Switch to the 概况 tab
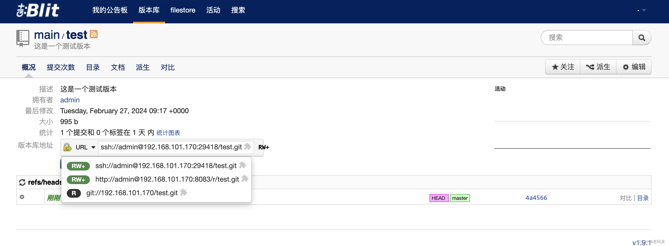 pyautogui.click(x=29, y=67)
